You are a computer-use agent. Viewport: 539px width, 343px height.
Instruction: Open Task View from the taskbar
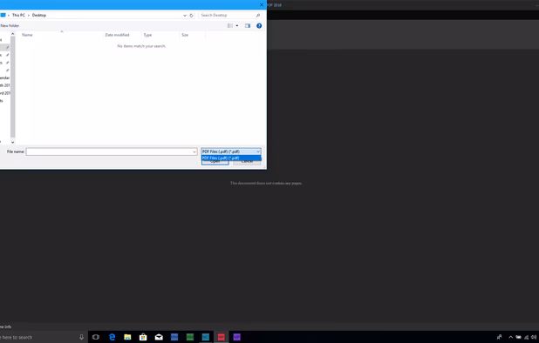[96, 337]
